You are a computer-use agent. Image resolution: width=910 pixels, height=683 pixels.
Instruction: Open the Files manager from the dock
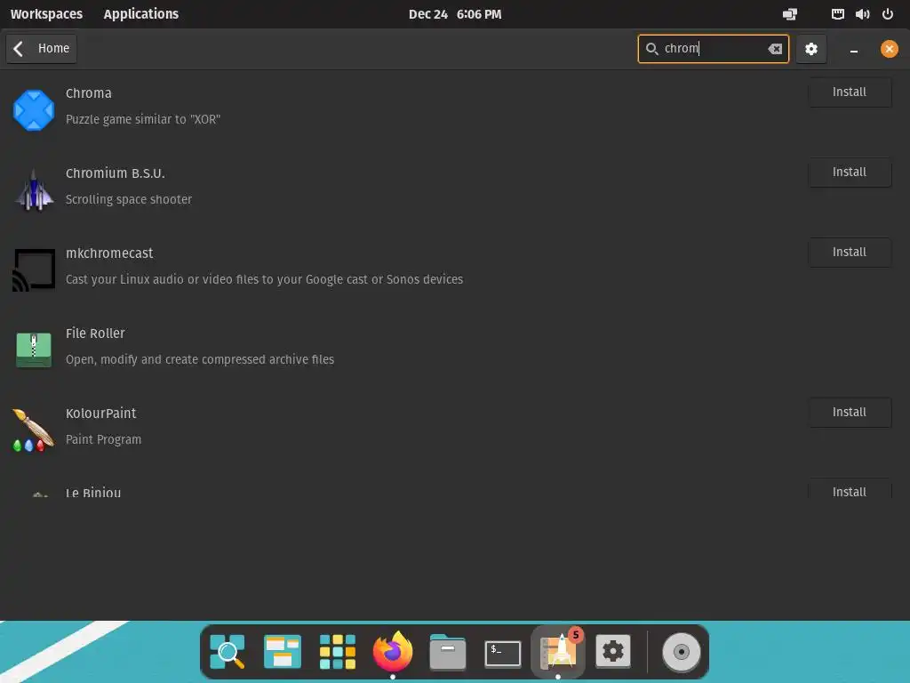tap(448, 652)
